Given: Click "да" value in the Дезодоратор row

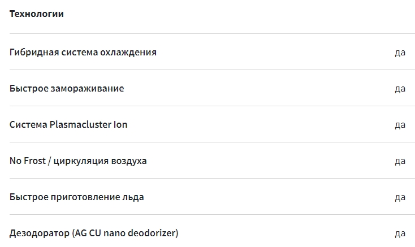Looking at the screenshot, I should coord(400,233).
